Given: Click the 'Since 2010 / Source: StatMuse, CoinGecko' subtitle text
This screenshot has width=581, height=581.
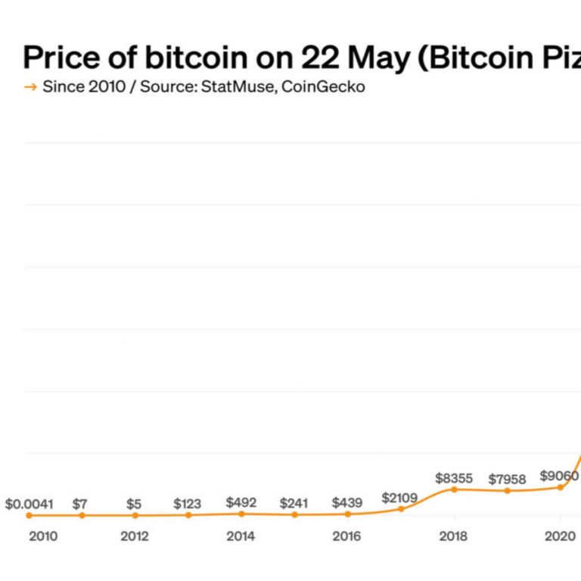Looking at the screenshot, I should (204, 87).
